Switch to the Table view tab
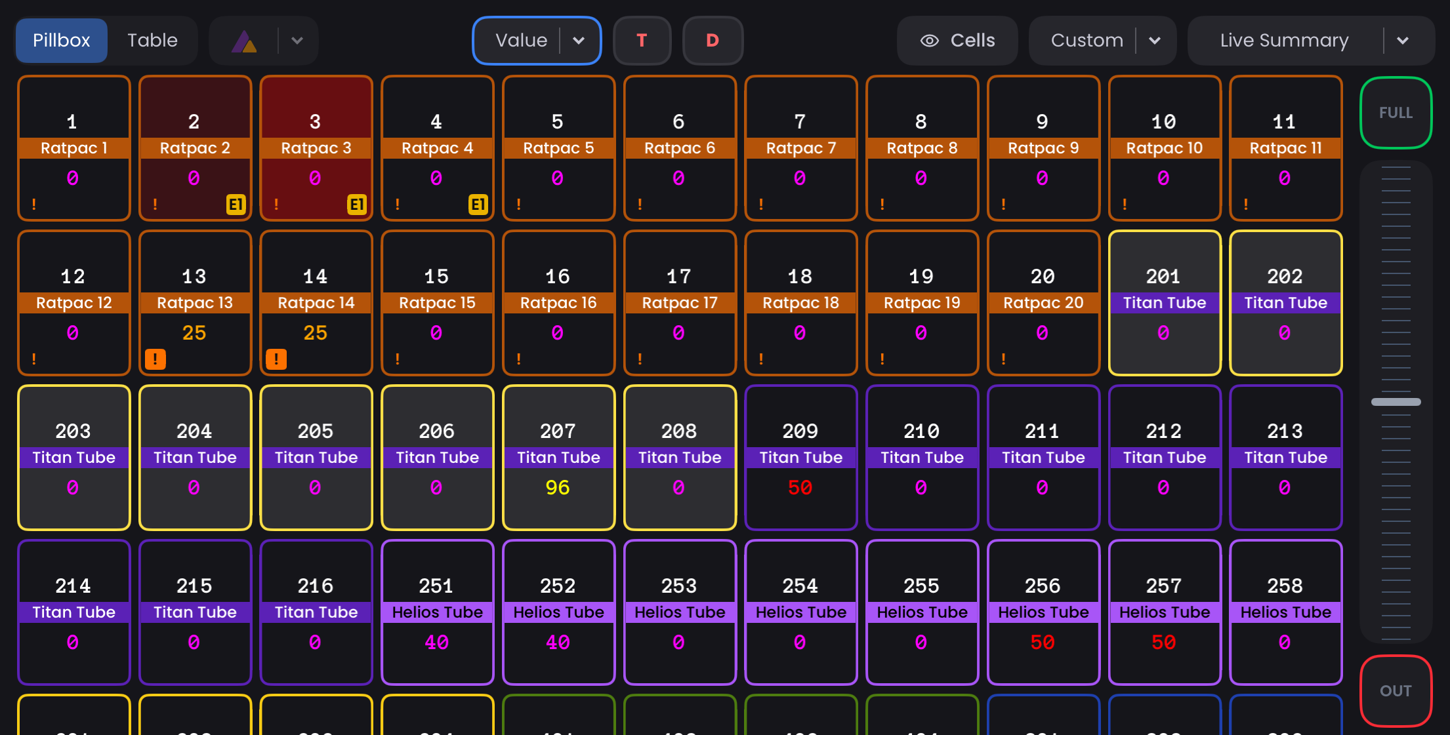 (x=152, y=41)
